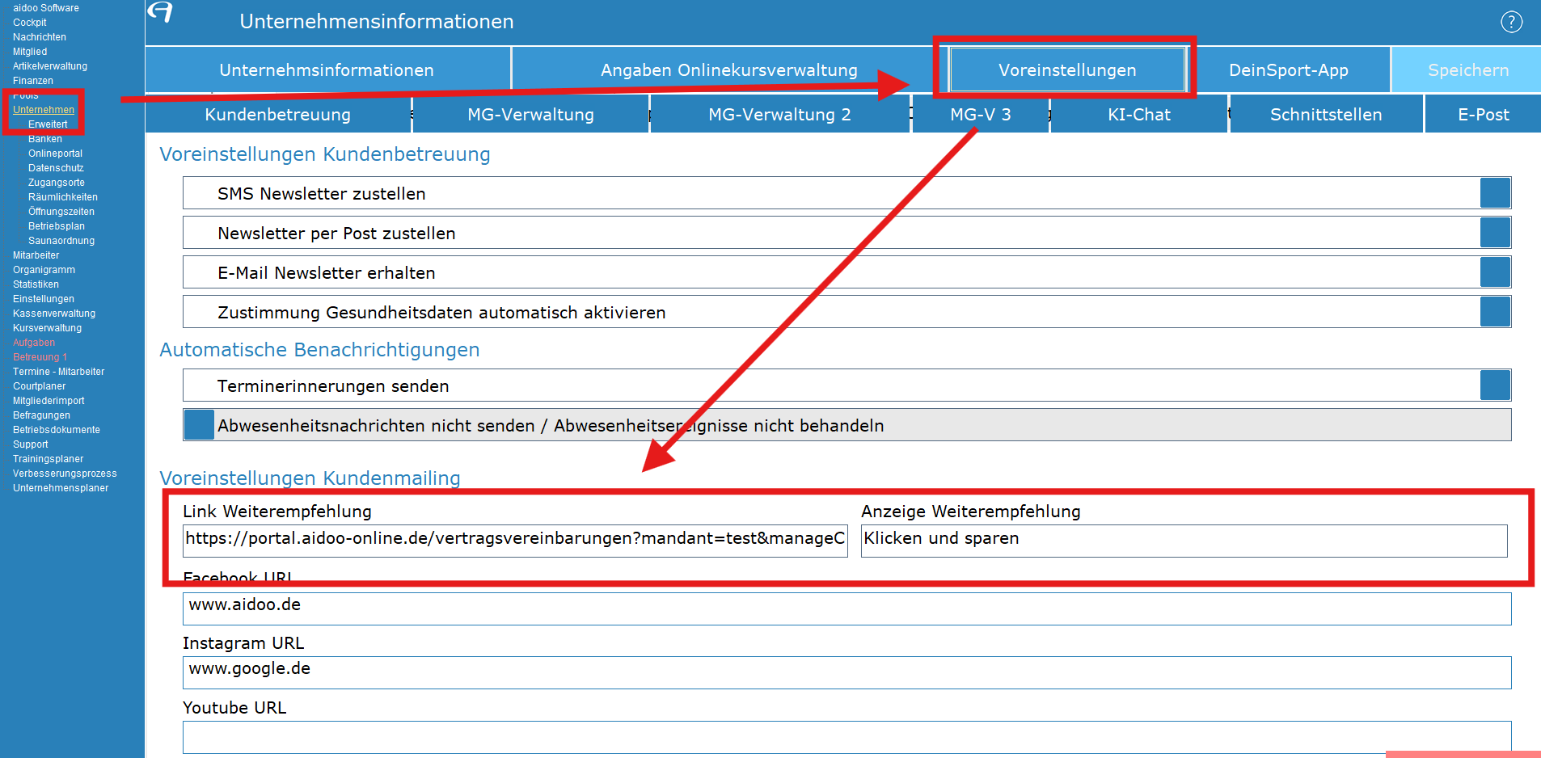The height and width of the screenshot is (758, 1541).
Task: Click the Link Weiterempfehlung URL field
Action: [515, 539]
